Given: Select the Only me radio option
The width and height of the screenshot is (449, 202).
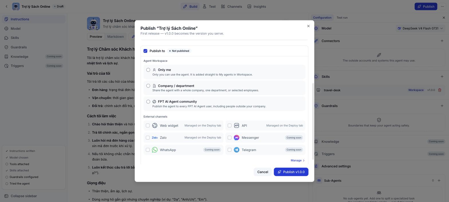Looking at the screenshot, I should [x=148, y=70].
